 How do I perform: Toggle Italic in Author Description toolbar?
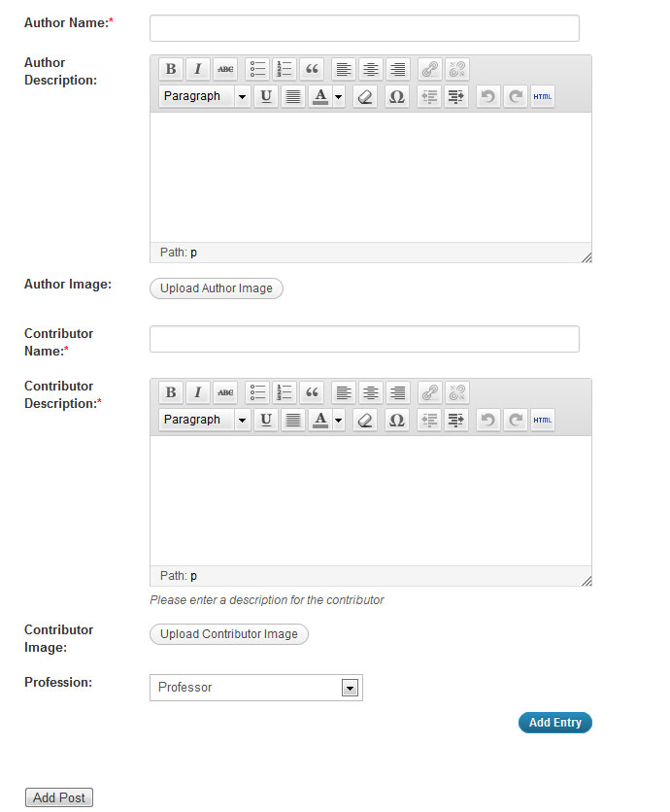(198, 69)
